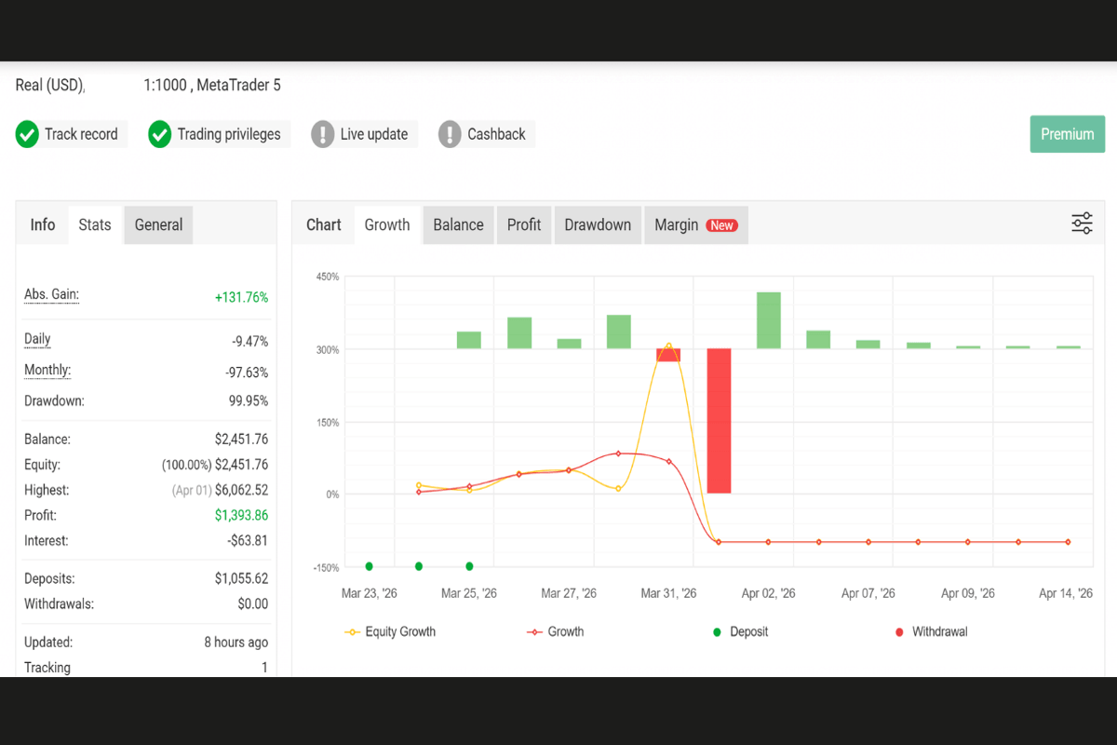Click the $1,393.86 profit value

[x=241, y=515]
